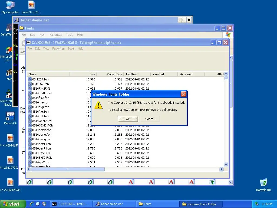Open Help menu in 7-Zip window
The image size is (277, 208).
pos(80,48)
